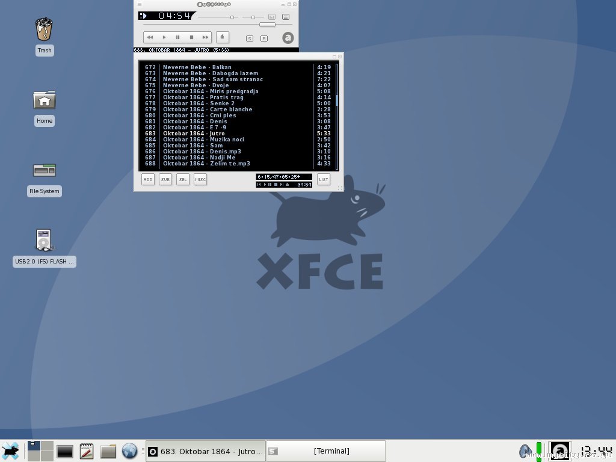Screen dimensions: 616x462
Task: Switch to 683. Oktobar 1864 taskbar button
Action: point(206,451)
